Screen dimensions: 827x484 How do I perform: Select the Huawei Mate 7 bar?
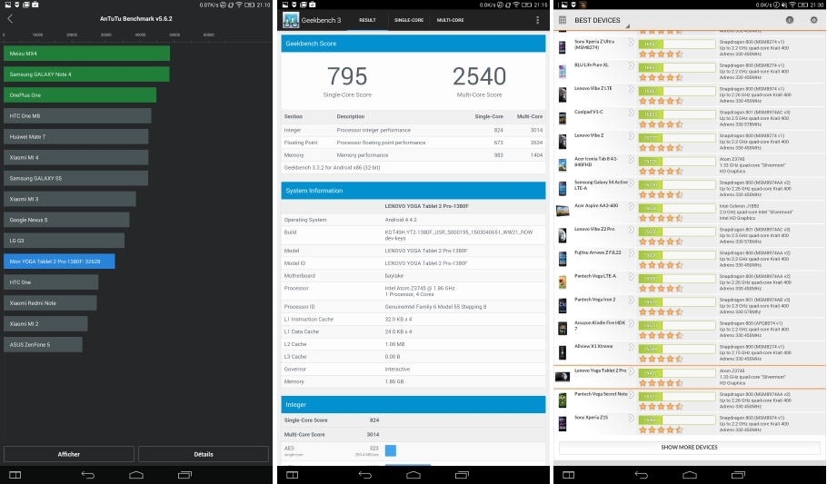76,136
